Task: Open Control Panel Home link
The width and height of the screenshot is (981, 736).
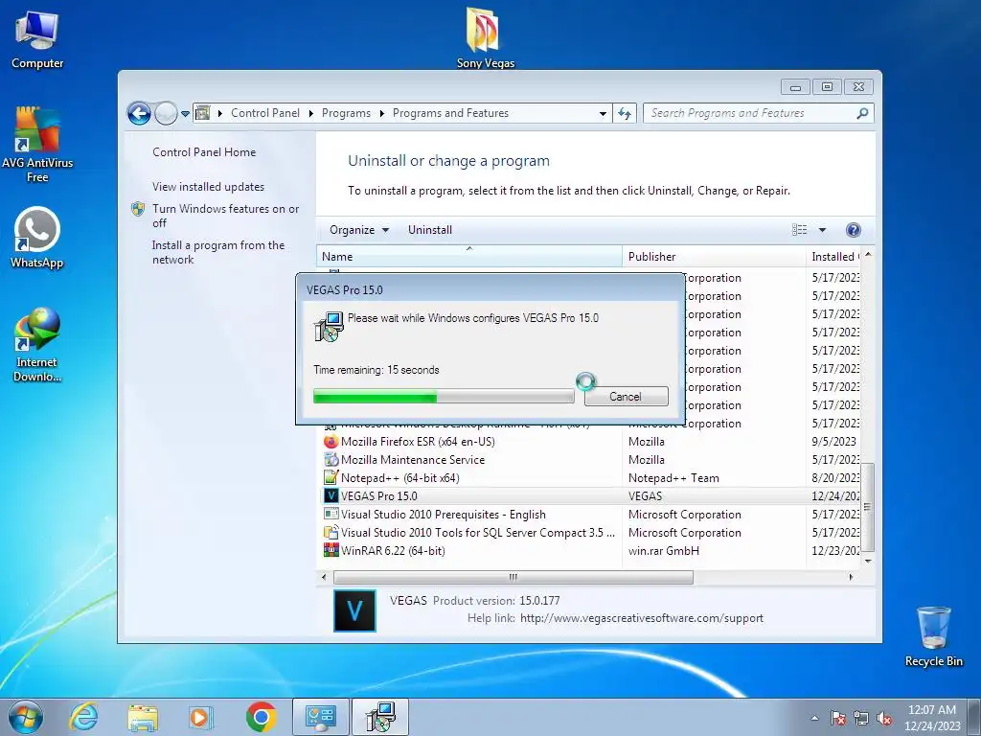Action: (204, 152)
